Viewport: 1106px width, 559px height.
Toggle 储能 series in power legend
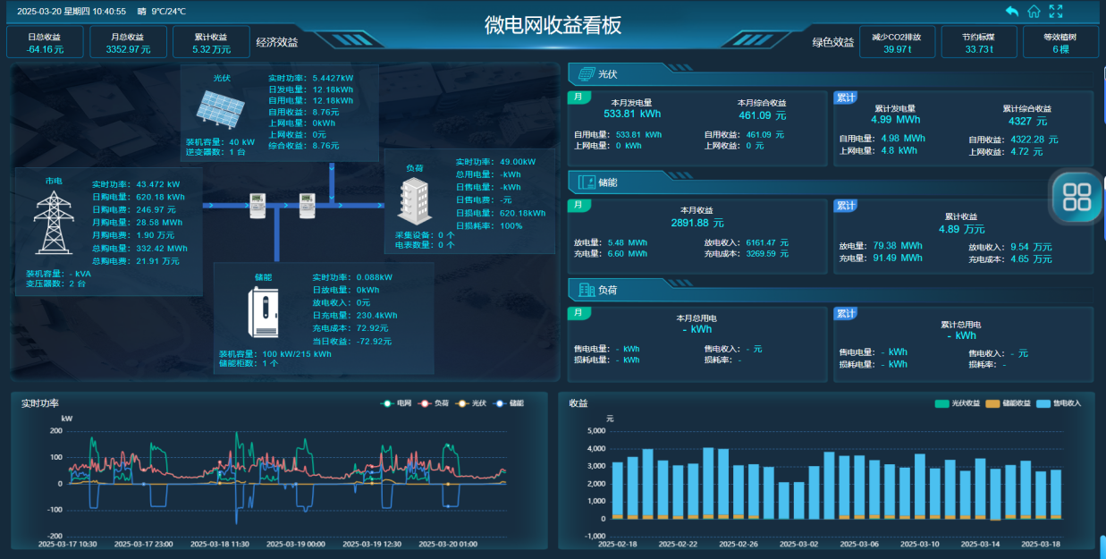click(x=509, y=403)
